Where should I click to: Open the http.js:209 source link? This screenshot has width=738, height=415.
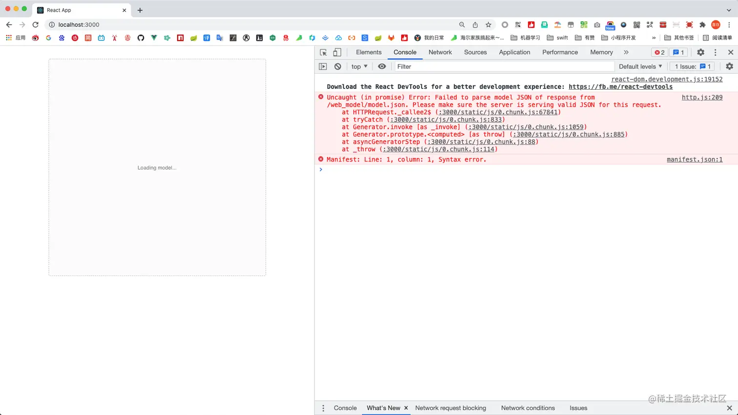click(702, 98)
